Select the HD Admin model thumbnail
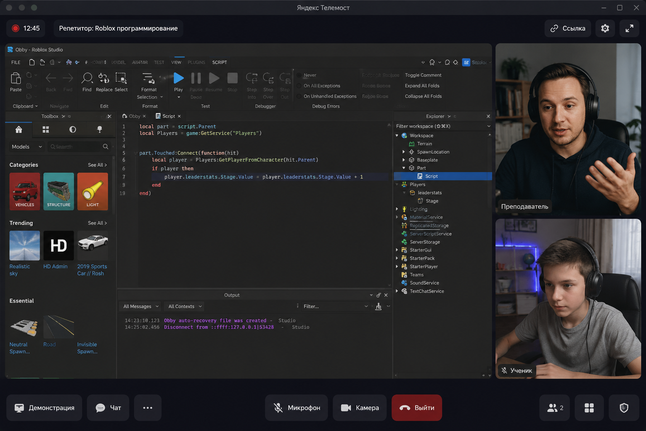Viewport: 646px width, 431px height. coord(58,245)
